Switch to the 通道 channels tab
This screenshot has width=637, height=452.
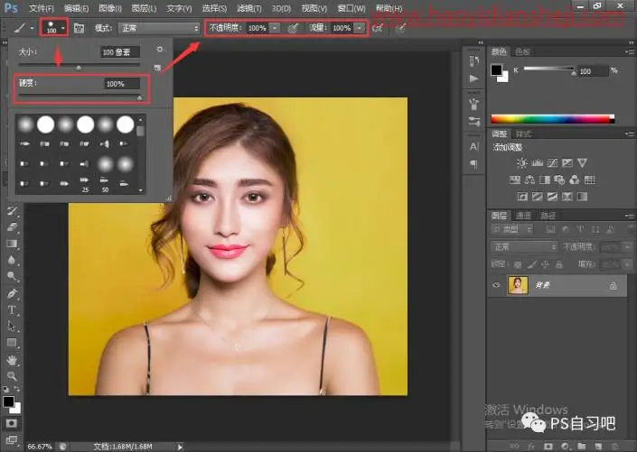[523, 216]
